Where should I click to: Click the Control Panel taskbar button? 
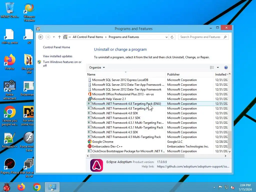click(x=52, y=187)
